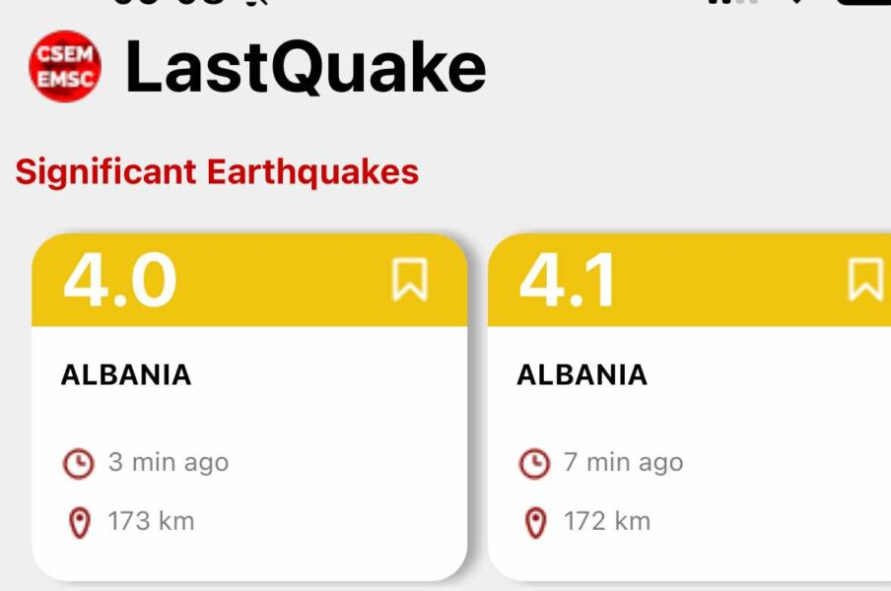
Task: Open the LastQuake app title
Action: tap(306, 66)
